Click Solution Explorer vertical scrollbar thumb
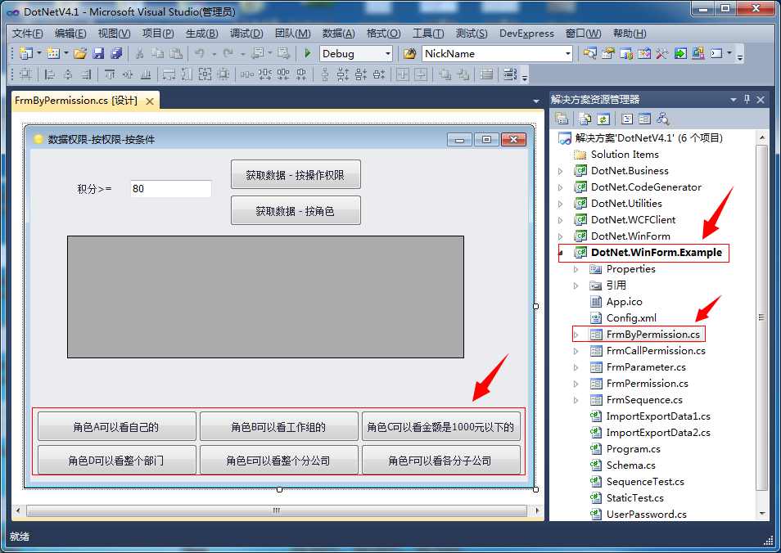Viewport: 781px width, 553px height. point(761,317)
